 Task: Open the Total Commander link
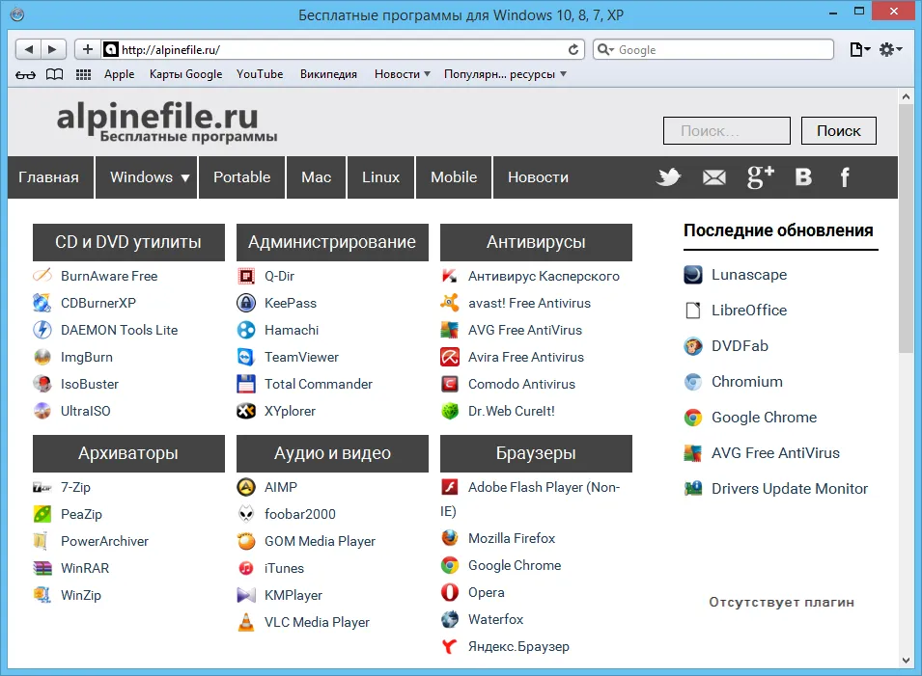[x=318, y=384]
